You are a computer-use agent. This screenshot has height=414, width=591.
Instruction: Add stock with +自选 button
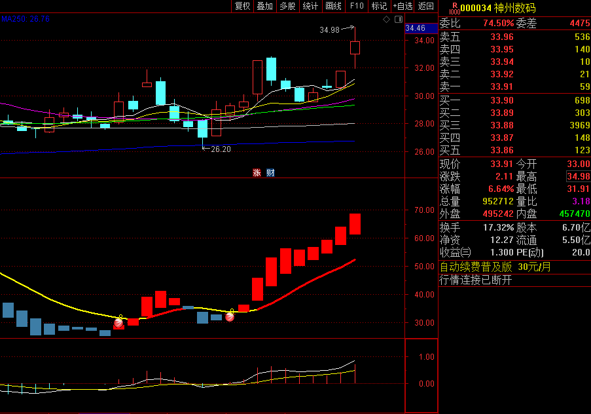coord(403,6)
